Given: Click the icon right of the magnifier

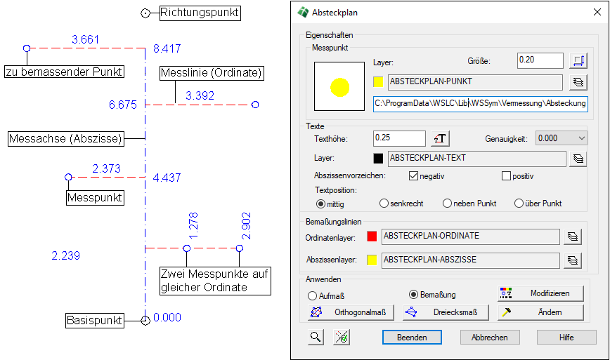Looking at the screenshot, I should click(x=342, y=338).
